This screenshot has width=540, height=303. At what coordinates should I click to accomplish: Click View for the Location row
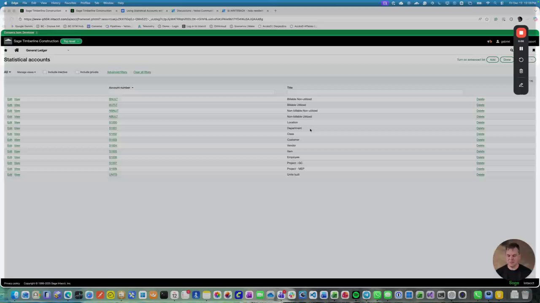(x=17, y=122)
